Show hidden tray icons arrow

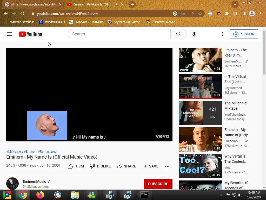click(x=221, y=195)
